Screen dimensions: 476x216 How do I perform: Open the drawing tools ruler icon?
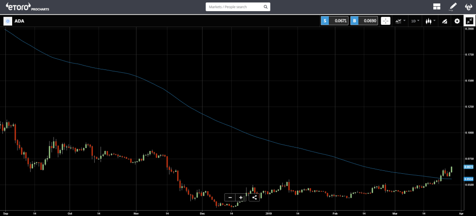[444, 21]
